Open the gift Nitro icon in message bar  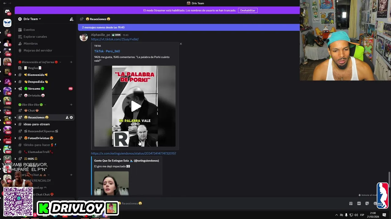pyautogui.click(x=351, y=203)
